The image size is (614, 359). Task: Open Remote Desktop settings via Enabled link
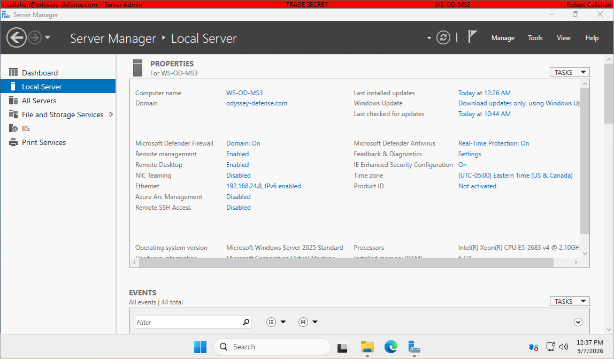pyautogui.click(x=237, y=164)
